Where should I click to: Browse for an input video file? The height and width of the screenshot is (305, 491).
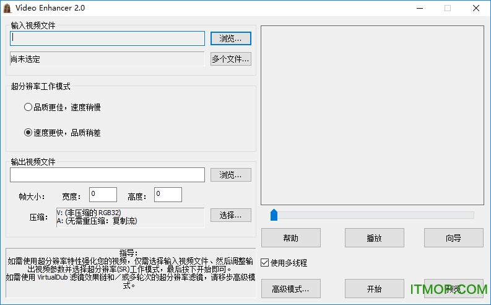(x=230, y=38)
